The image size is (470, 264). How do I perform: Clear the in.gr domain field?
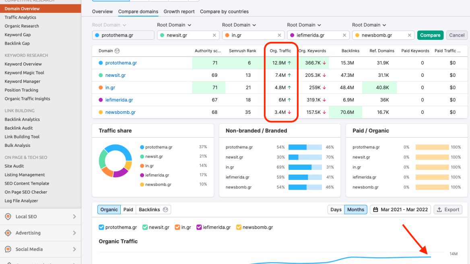280,35
